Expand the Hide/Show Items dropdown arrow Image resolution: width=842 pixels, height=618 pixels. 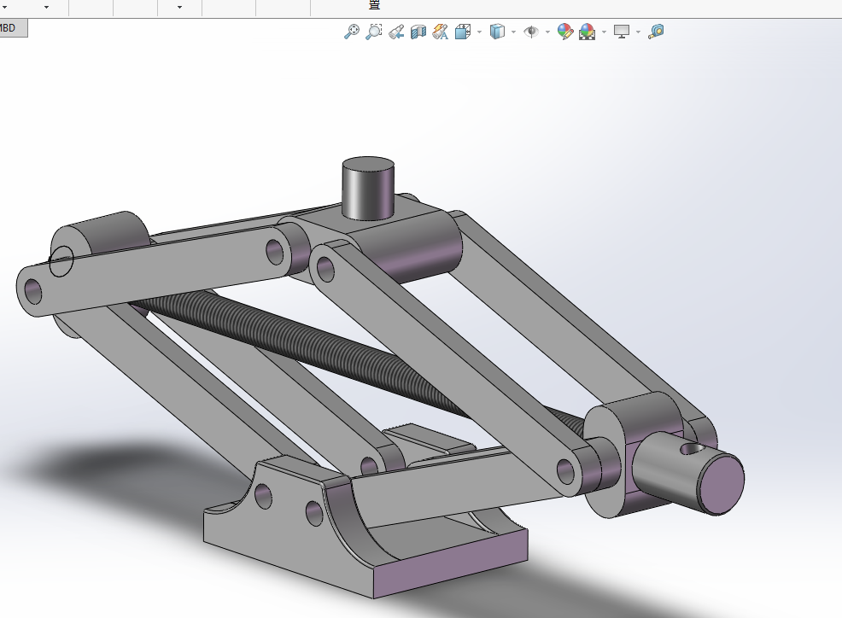(547, 32)
